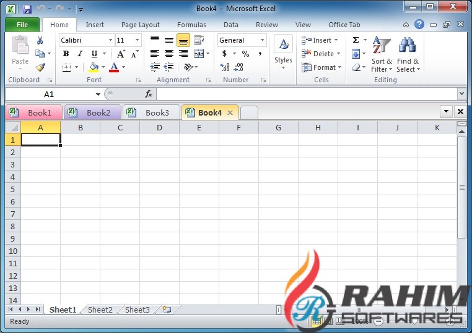Toggle Bottom Align highlighted button
Screen dimensions: 472x333
click(x=183, y=40)
